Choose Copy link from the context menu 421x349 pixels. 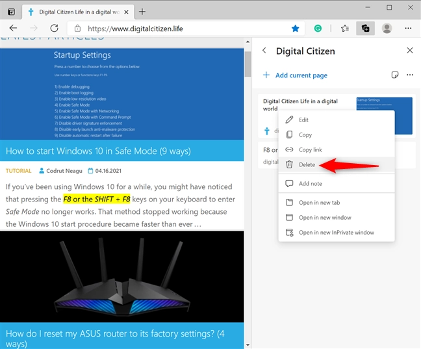pyautogui.click(x=337, y=149)
